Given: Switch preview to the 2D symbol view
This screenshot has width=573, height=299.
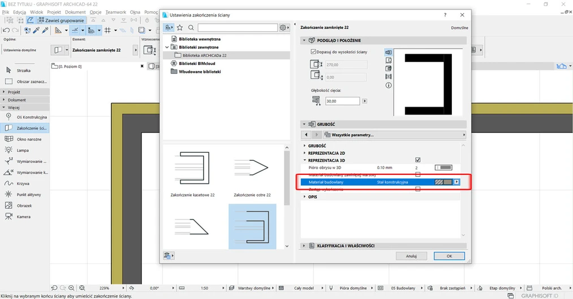Looking at the screenshot, I should [x=389, y=52].
